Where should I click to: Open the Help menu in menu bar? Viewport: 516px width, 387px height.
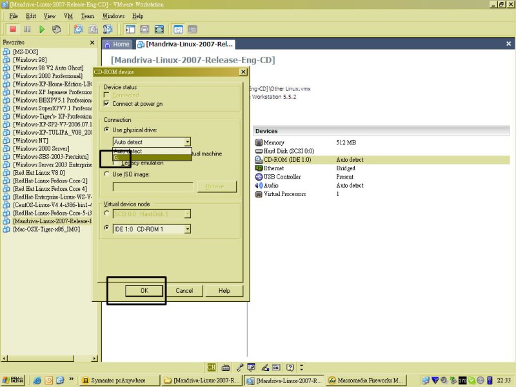[137, 16]
